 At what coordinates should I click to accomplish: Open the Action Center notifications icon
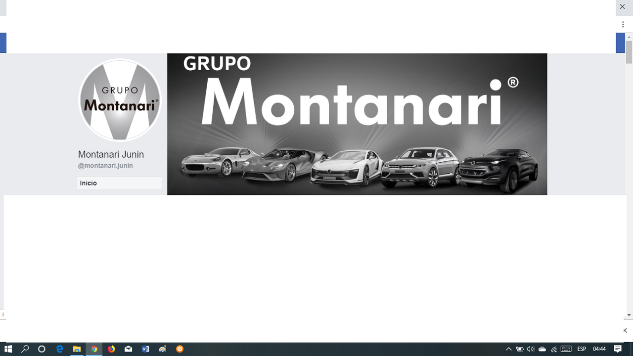(618, 349)
